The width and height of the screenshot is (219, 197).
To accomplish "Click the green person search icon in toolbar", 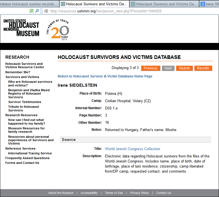I will pyautogui.click(x=31, y=11).
